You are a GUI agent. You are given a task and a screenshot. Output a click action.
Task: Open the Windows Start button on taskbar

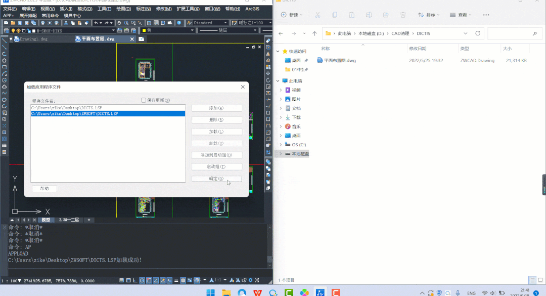click(x=210, y=292)
